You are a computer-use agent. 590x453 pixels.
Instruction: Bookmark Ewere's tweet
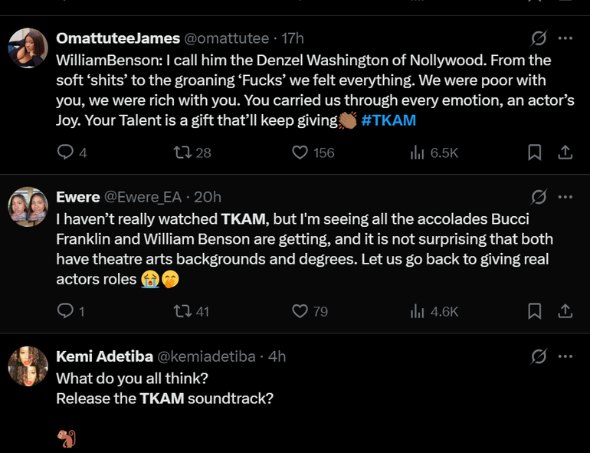(x=535, y=311)
